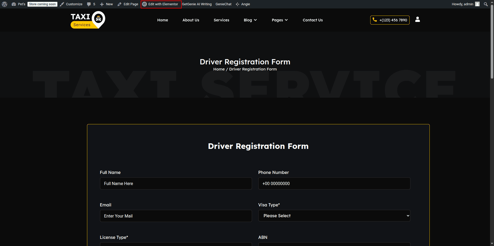Open the Visa Type select dropdown
Viewport: 494px width, 246px height.
(x=334, y=216)
